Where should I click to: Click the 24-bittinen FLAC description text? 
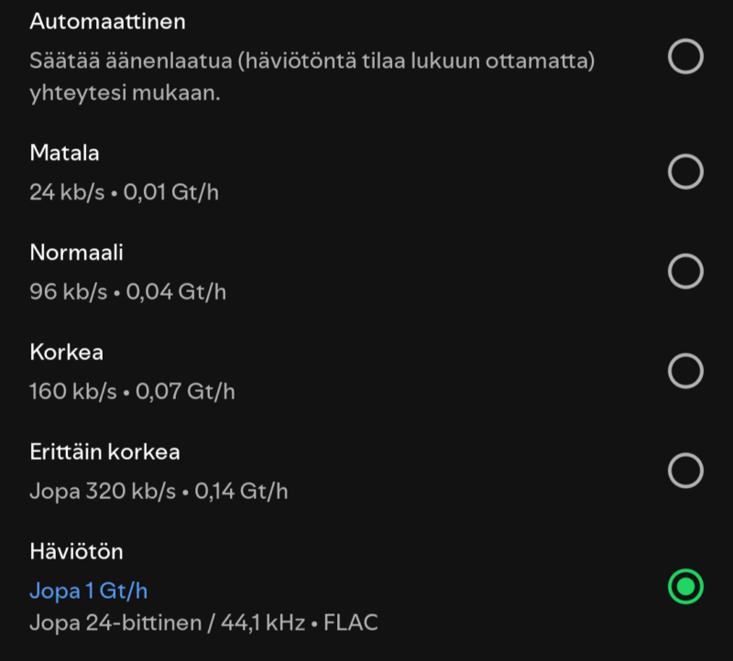tap(203, 623)
